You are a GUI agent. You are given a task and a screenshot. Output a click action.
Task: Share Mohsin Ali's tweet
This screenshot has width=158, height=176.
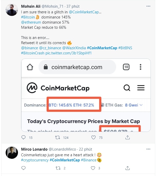click(127, 138)
